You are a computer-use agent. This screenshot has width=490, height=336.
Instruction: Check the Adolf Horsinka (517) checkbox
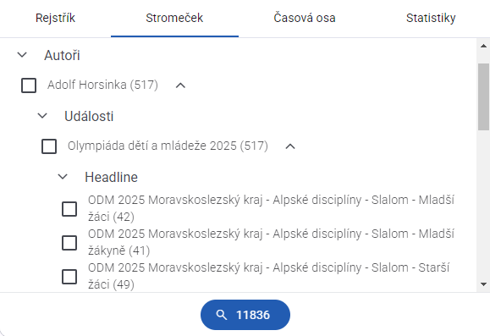coord(29,85)
